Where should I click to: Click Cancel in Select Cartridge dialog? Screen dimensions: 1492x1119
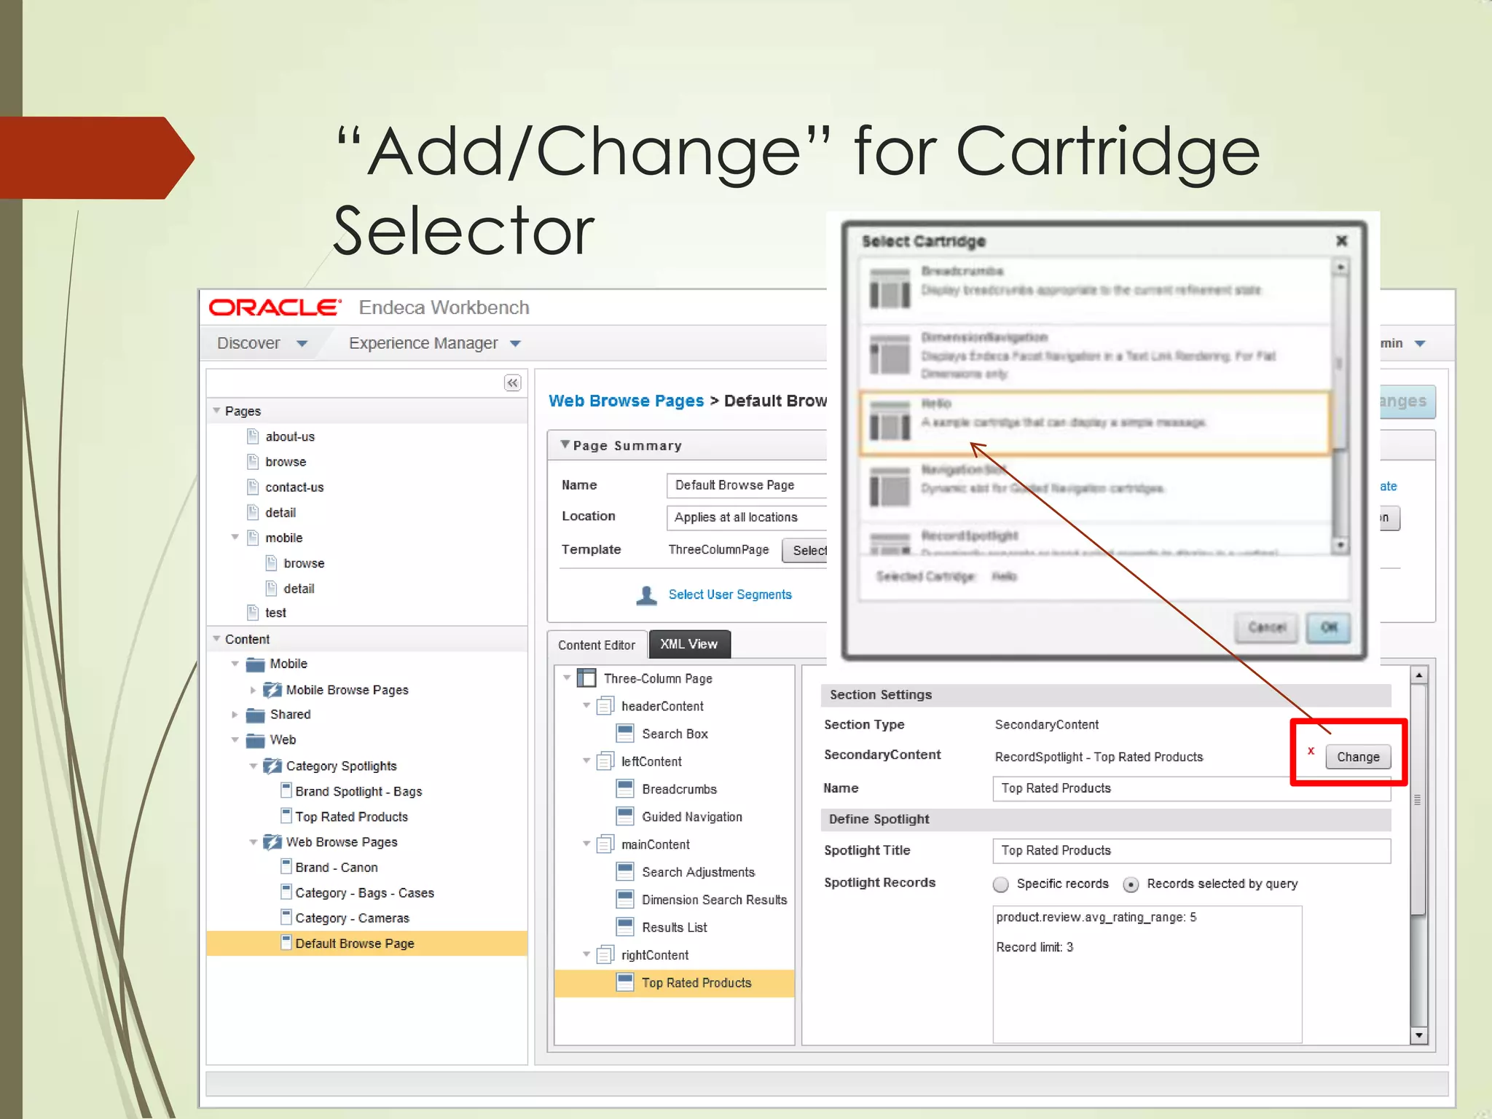1267,627
